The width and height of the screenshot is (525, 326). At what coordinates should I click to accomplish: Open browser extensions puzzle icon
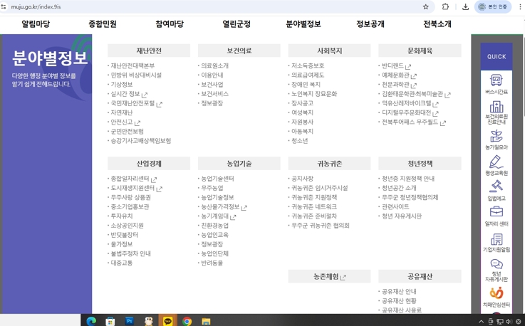click(445, 7)
